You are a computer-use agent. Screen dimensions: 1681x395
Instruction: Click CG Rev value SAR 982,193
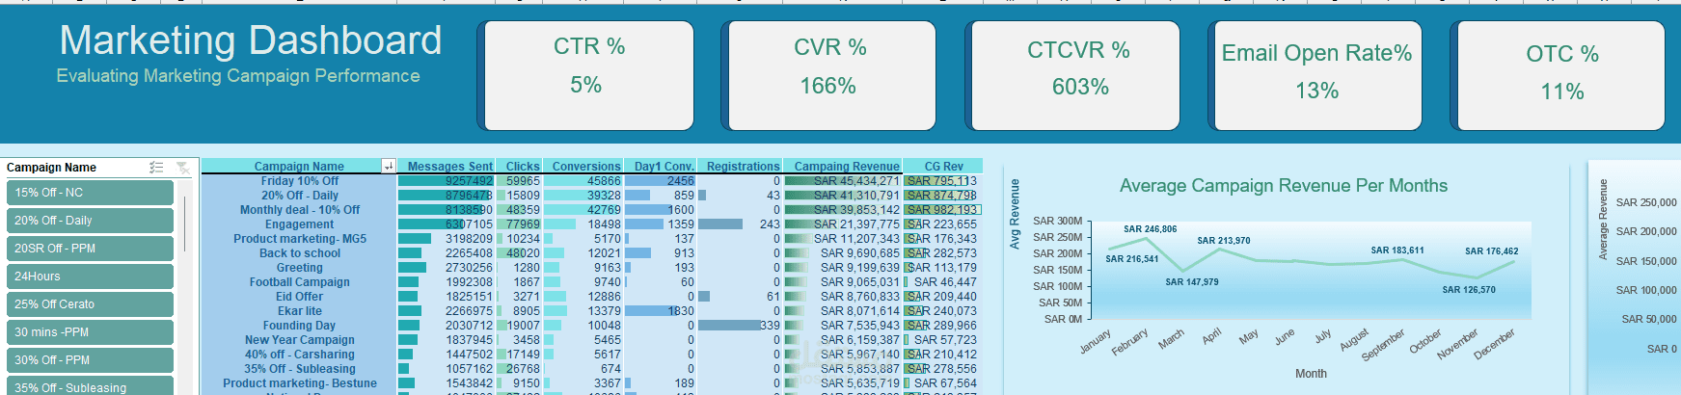pyautogui.click(x=942, y=210)
